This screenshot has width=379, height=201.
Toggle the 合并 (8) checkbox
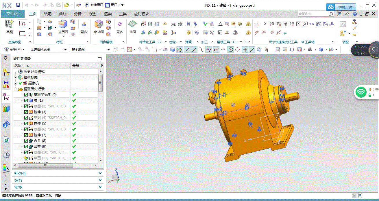26,141
